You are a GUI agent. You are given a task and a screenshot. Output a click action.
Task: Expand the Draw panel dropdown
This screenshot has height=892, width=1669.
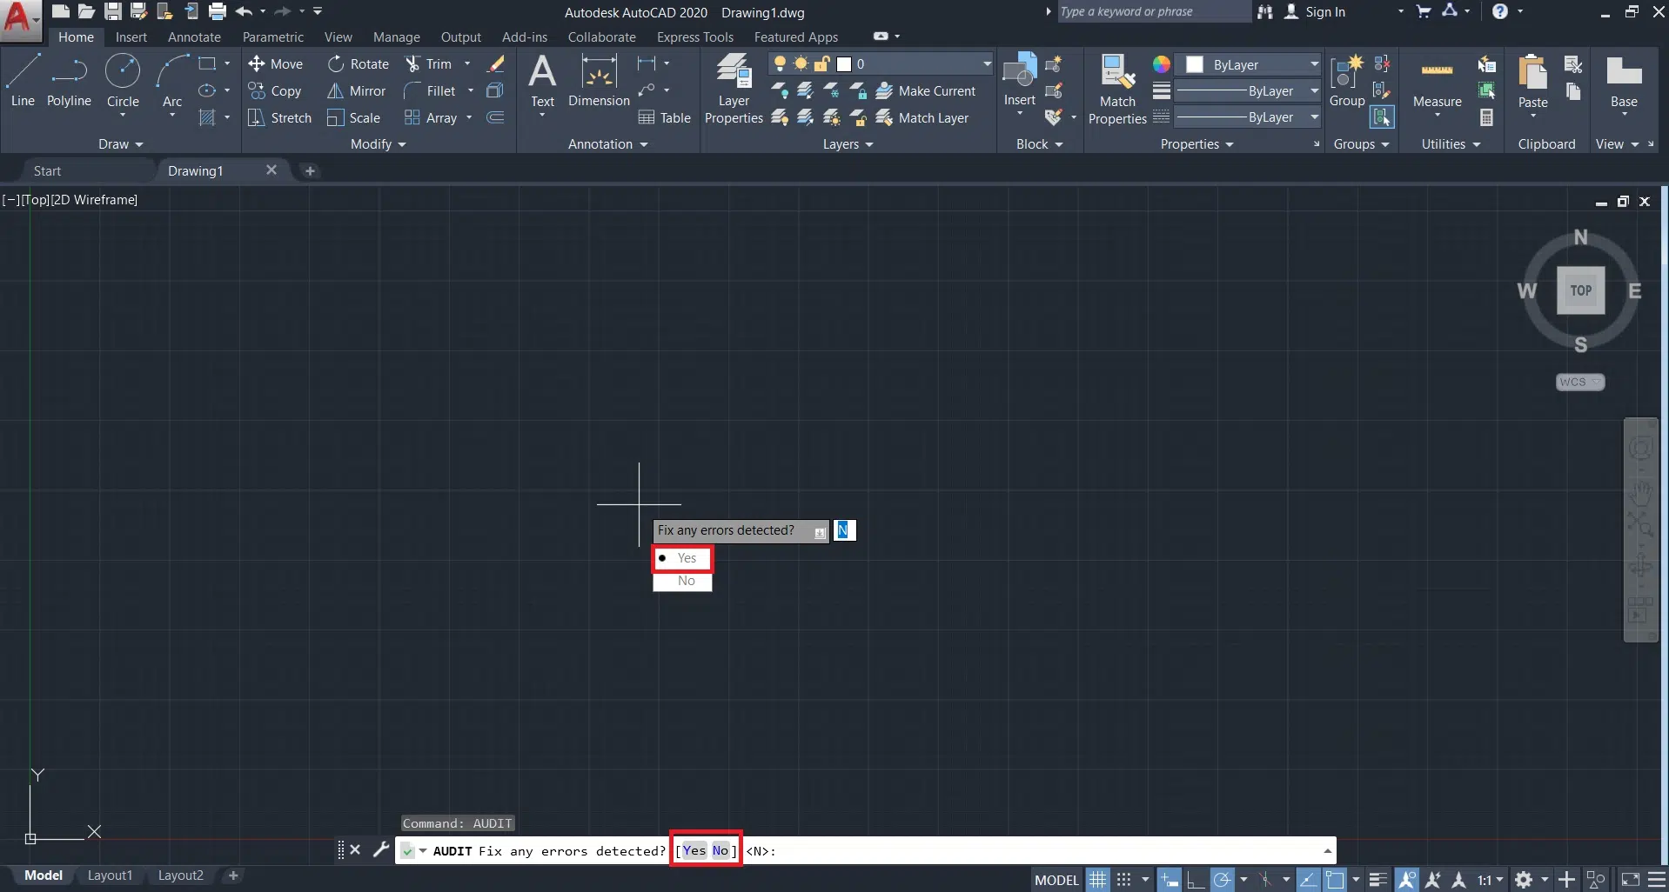(120, 144)
